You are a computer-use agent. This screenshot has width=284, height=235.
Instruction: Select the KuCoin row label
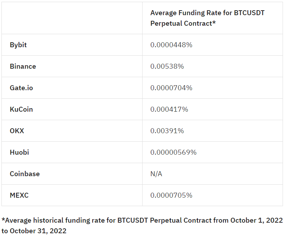[x=21, y=109]
